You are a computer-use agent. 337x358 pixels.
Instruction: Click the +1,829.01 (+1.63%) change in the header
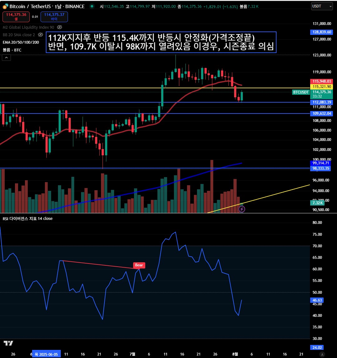tap(220, 6)
